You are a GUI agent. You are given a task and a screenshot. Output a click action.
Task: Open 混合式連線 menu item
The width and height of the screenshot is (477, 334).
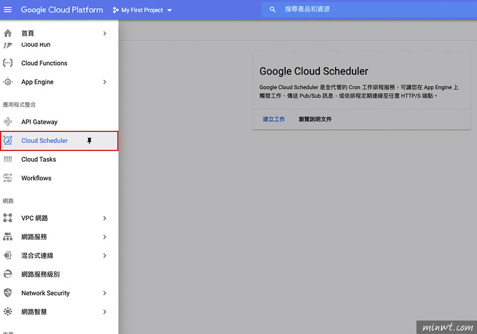(x=59, y=255)
